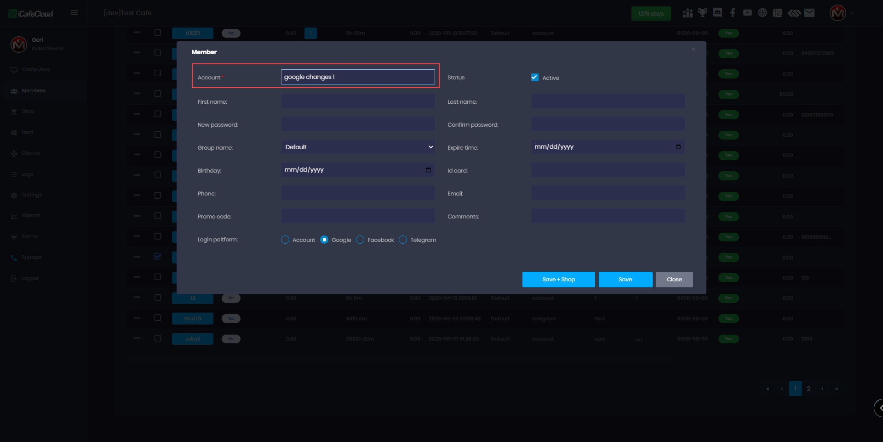Open the Expire time date picker
The width and height of the screenshot is (883, 442).
coord(678,147)
